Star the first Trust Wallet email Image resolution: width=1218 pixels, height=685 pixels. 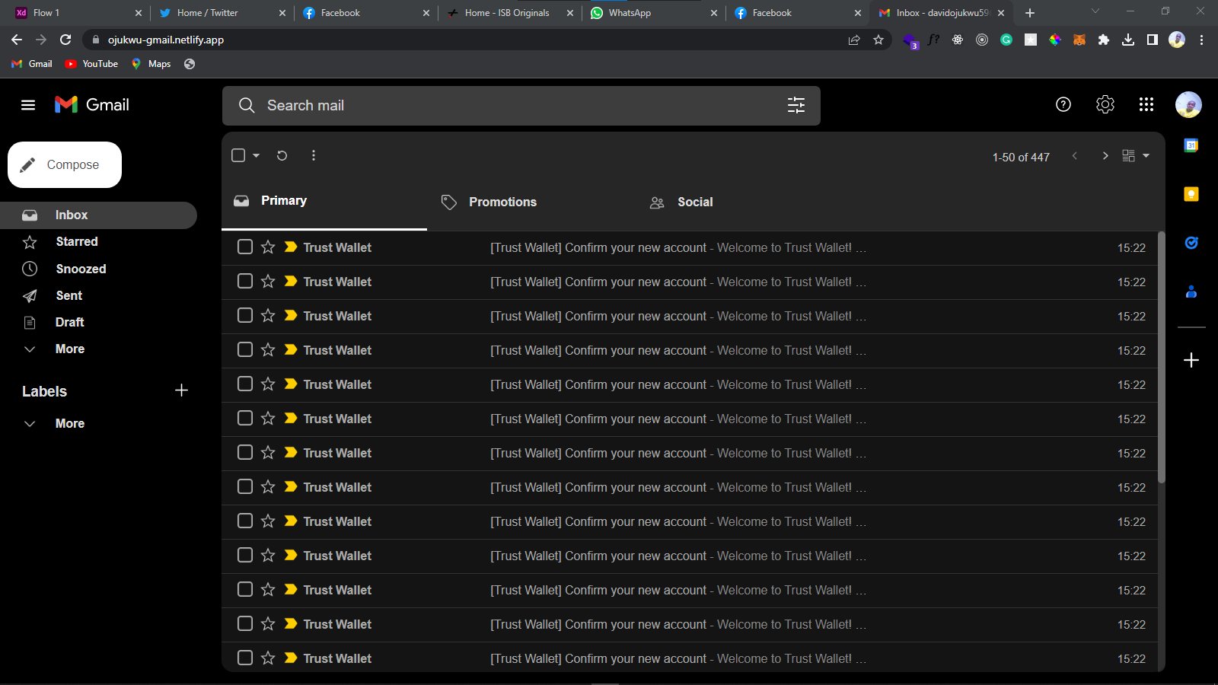pos(268,247)
